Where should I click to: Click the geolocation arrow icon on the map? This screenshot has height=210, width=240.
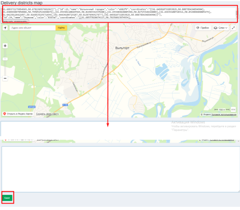tap(5, 28)
